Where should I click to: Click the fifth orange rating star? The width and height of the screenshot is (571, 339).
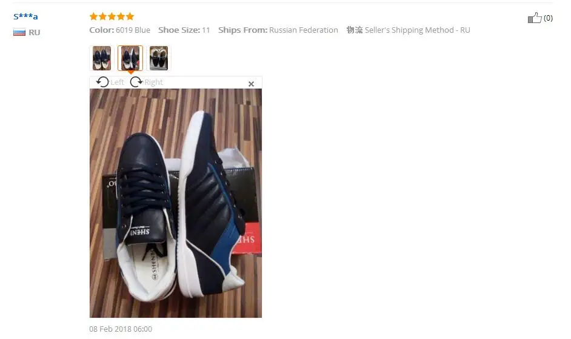point(130,16)
